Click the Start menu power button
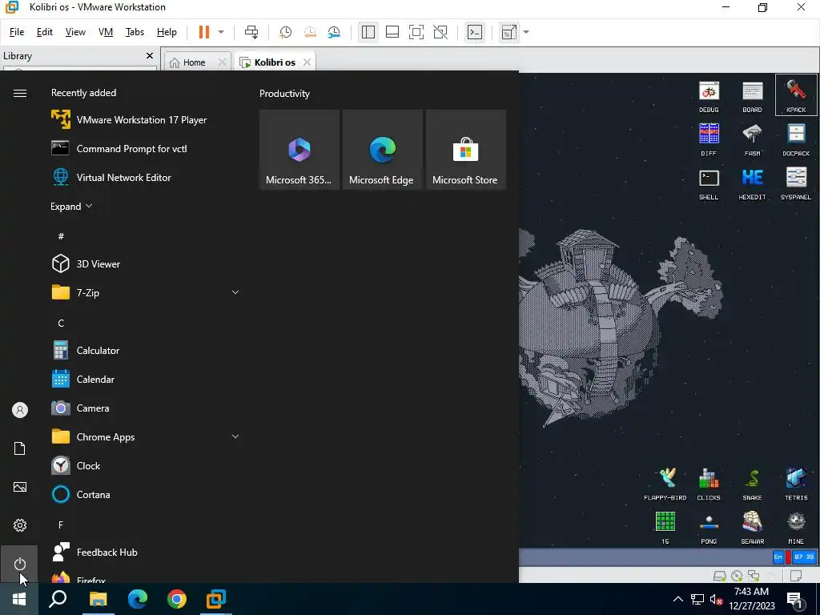This screenshot has height=615, width=820. [x=20, y=564]
